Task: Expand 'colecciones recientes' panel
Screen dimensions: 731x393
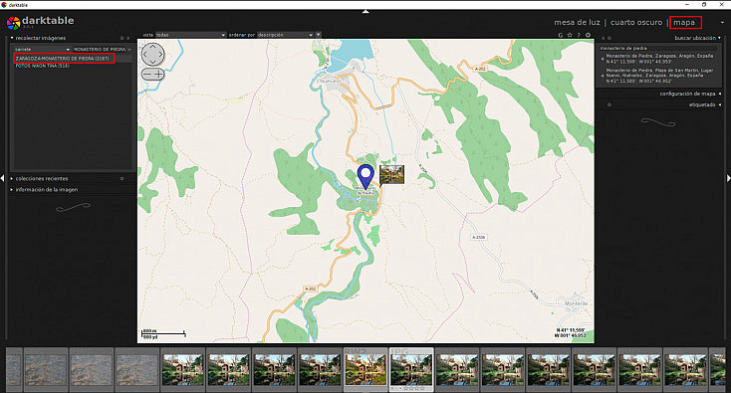Action: click(42, 178)
